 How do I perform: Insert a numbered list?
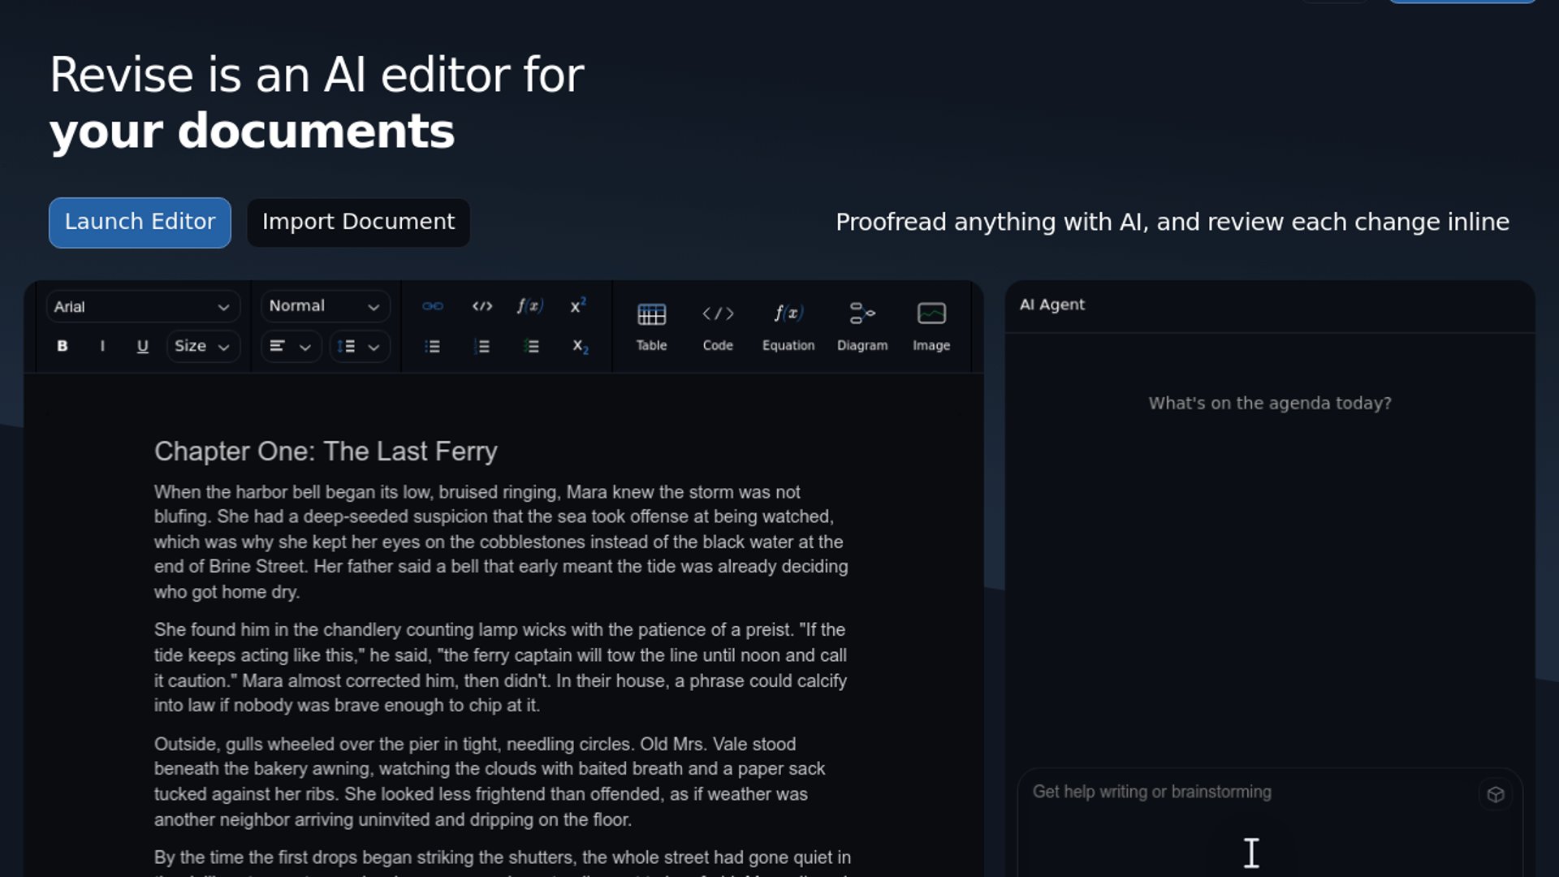(482, 347)
